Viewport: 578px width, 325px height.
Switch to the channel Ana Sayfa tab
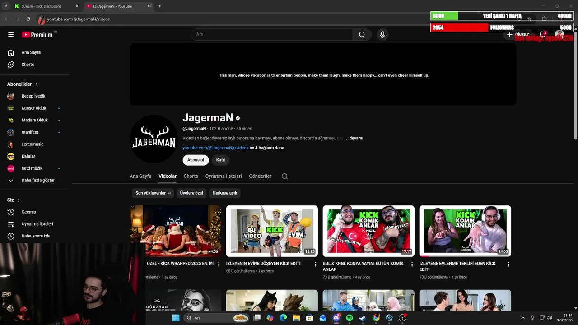(x=140, y=176)
